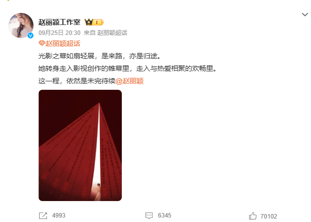
Task: Click the first line 光影之幕如扇轻展 text
Action: point(66,56)
